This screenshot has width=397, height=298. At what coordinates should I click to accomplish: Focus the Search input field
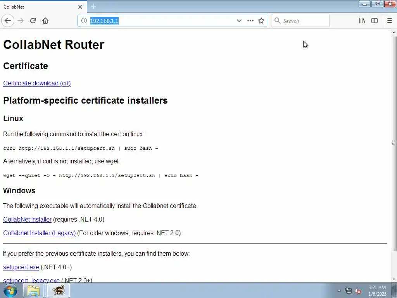[300, 21]
